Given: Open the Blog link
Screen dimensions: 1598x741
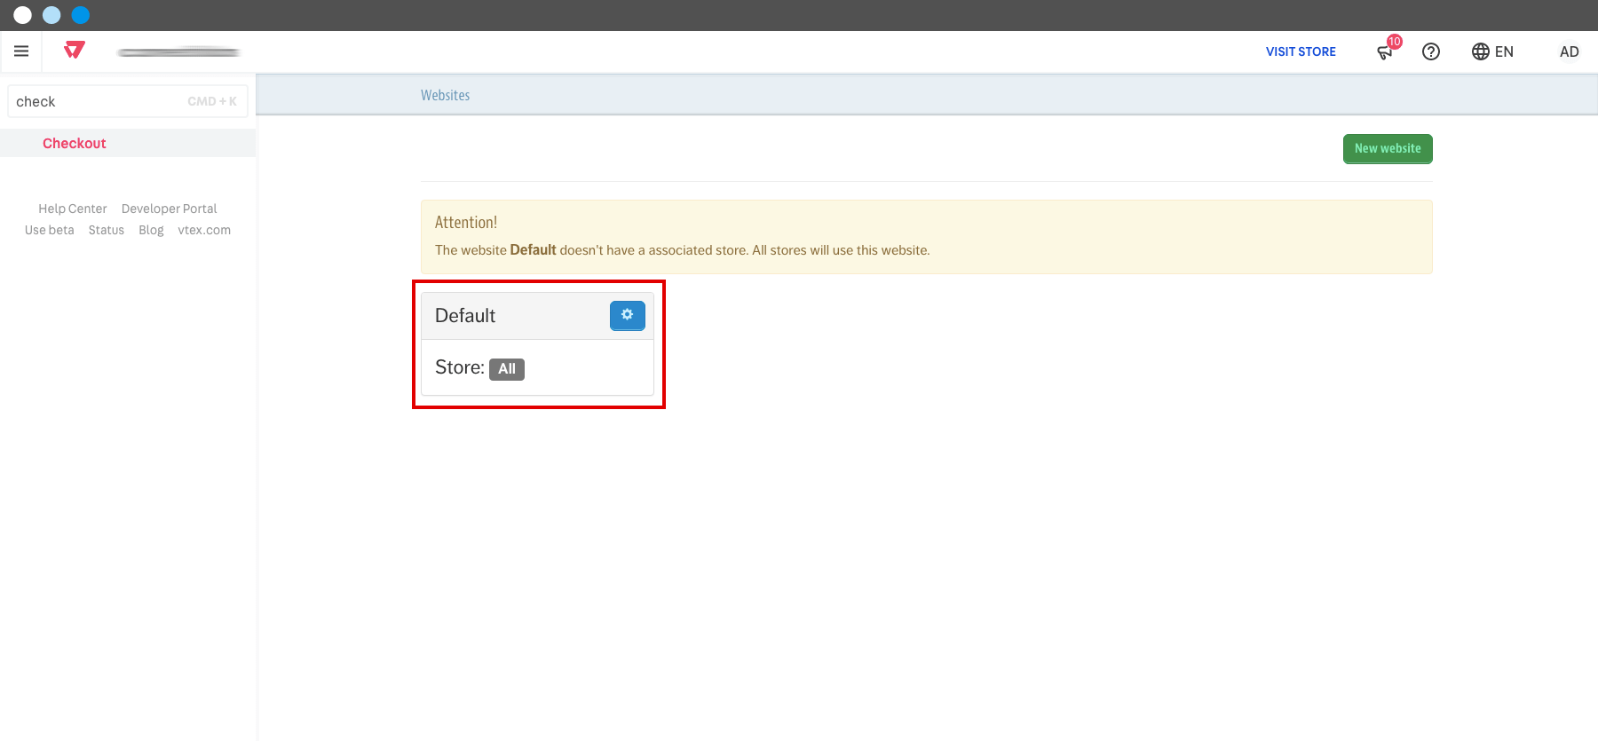Looking at the screenshot, I should [x=151, y=230].
